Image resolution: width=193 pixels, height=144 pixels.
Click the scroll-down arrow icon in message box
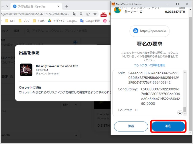[x=180, y=112]
